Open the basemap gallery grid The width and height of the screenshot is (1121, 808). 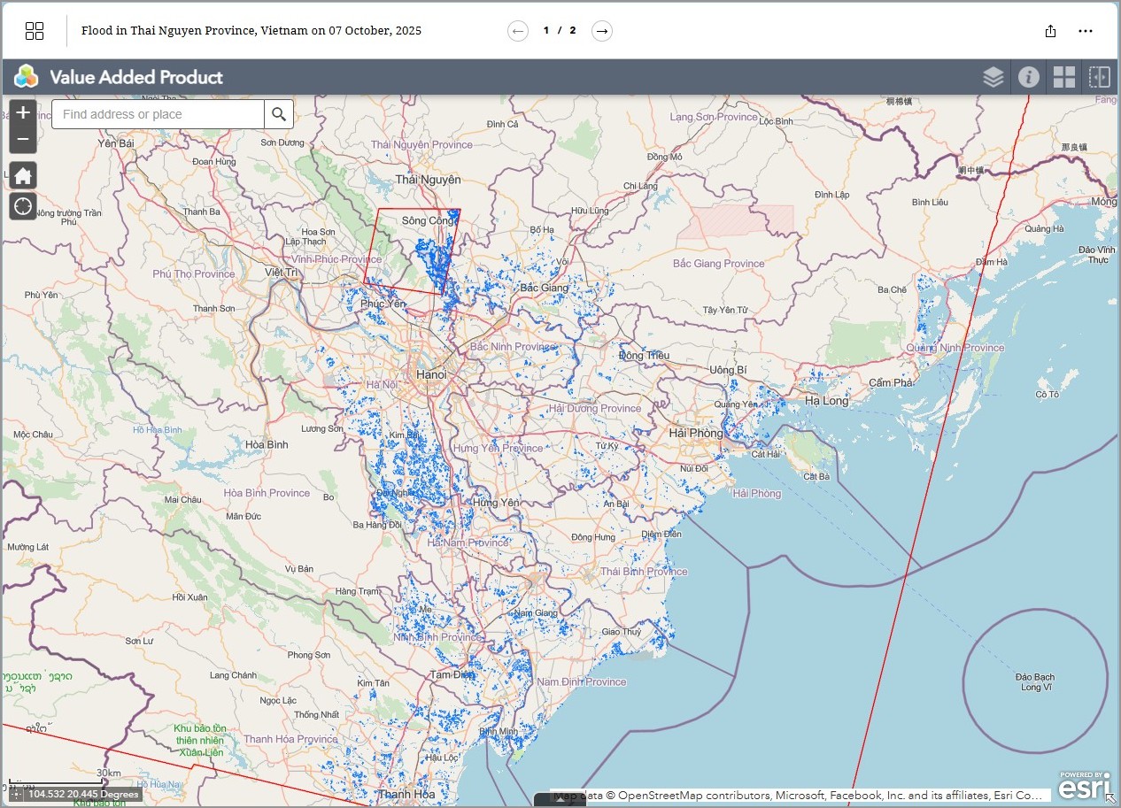coord(1063,77)
